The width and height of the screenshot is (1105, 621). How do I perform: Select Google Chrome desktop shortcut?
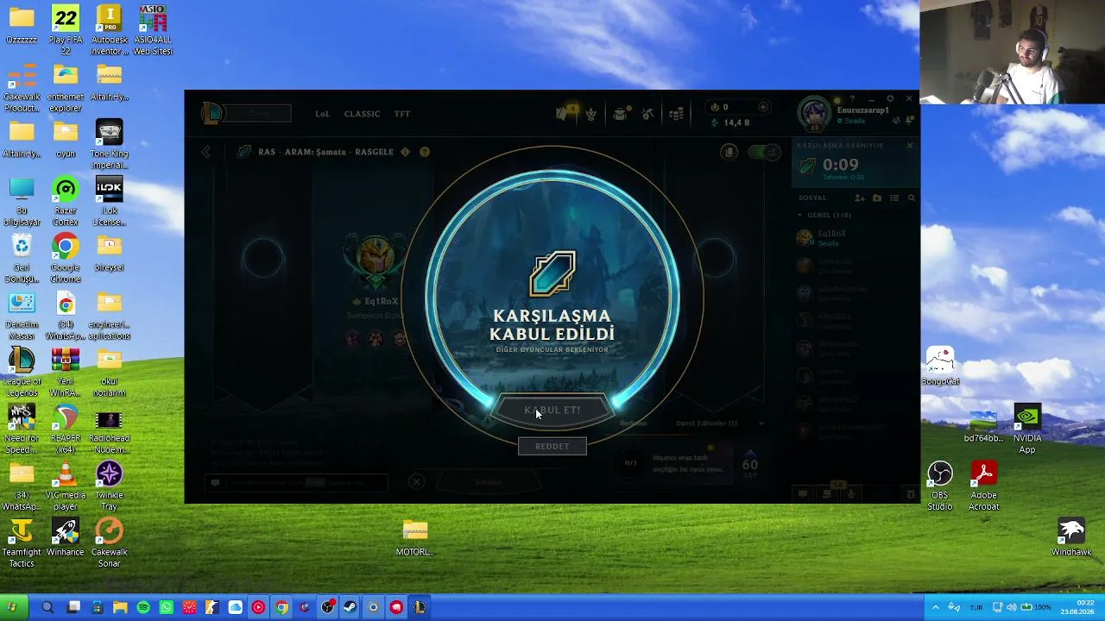coord(66,259)
